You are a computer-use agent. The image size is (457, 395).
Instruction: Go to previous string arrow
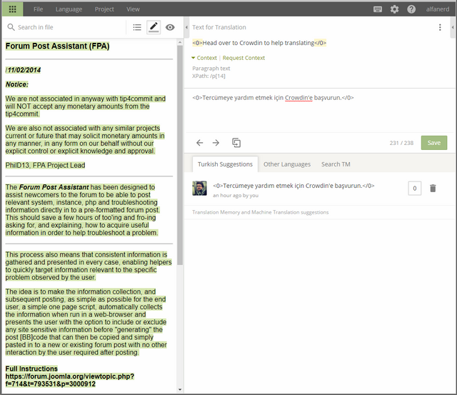pyautogui.click(x=200, y=143)
